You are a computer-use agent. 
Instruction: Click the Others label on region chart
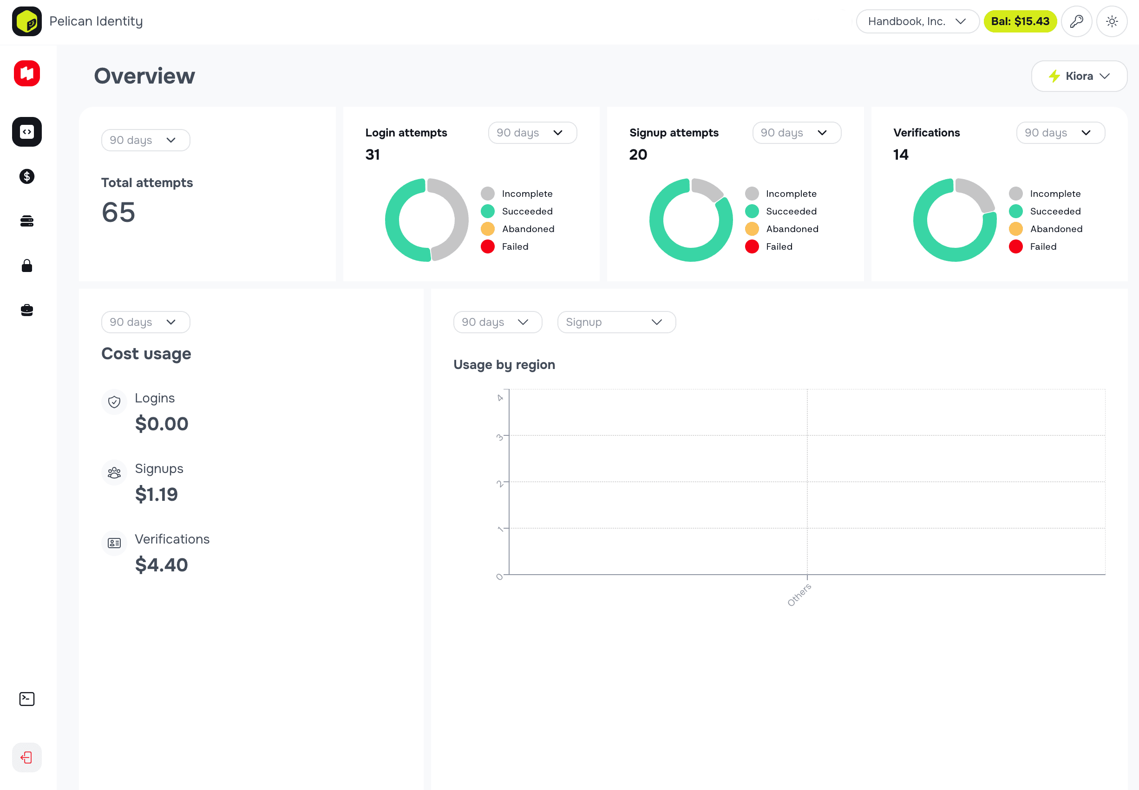799,595
